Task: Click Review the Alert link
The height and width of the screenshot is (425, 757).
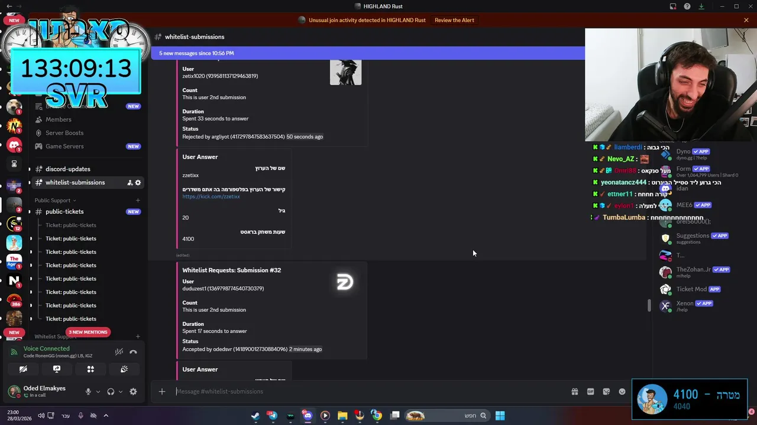Action: pos(454,20)
